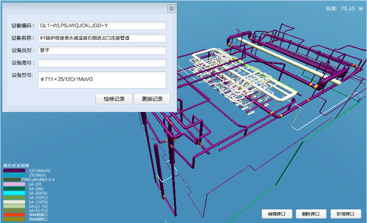
Task: Open 检修记录 maintenance records
Action: click(114, 99)
